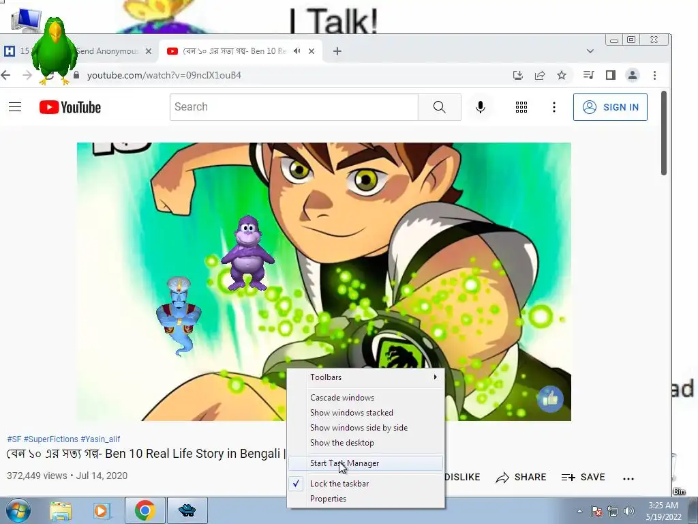
Task: Open Windows Explorer from taskbar
Action: 61,510
